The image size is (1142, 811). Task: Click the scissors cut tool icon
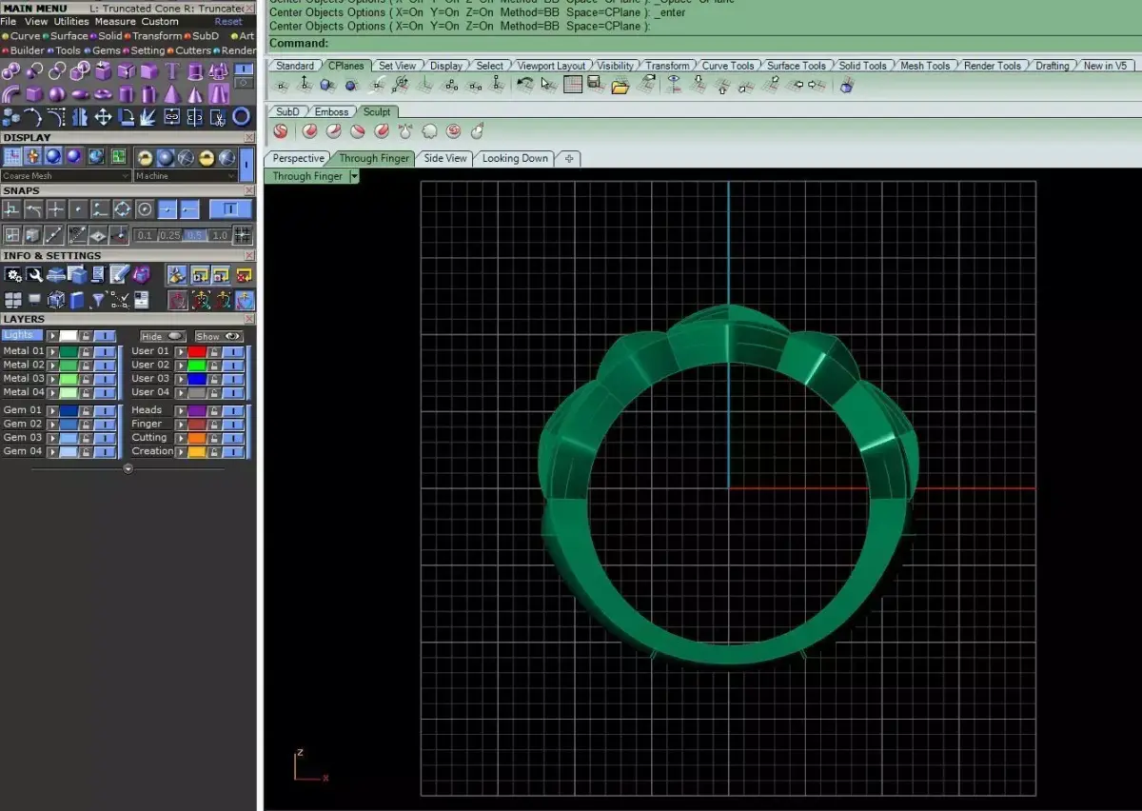[x=218, y=117]
